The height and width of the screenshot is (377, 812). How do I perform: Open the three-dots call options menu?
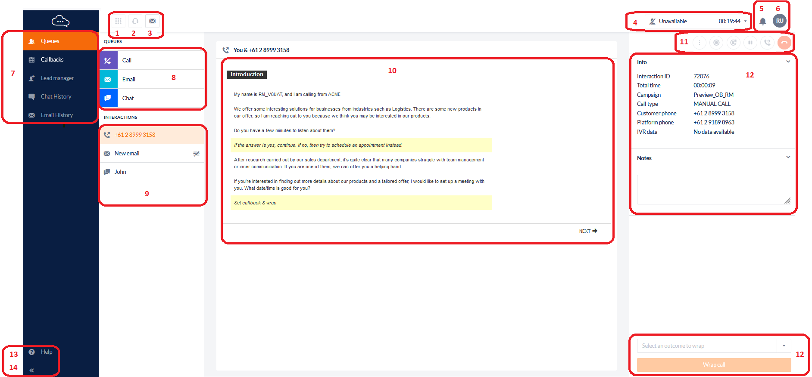(x=699, y=43)
